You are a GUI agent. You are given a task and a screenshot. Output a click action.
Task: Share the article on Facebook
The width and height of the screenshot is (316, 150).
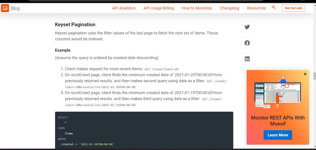coord(247,43)
